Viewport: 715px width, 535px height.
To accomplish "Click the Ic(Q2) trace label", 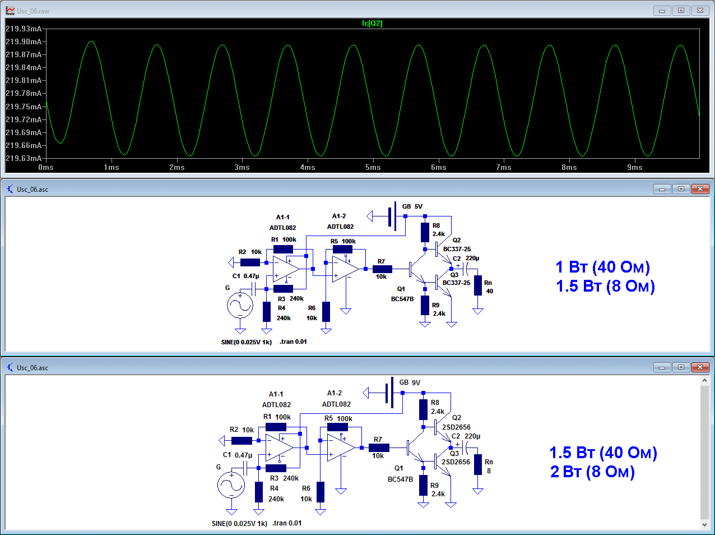I will [372, 23].
